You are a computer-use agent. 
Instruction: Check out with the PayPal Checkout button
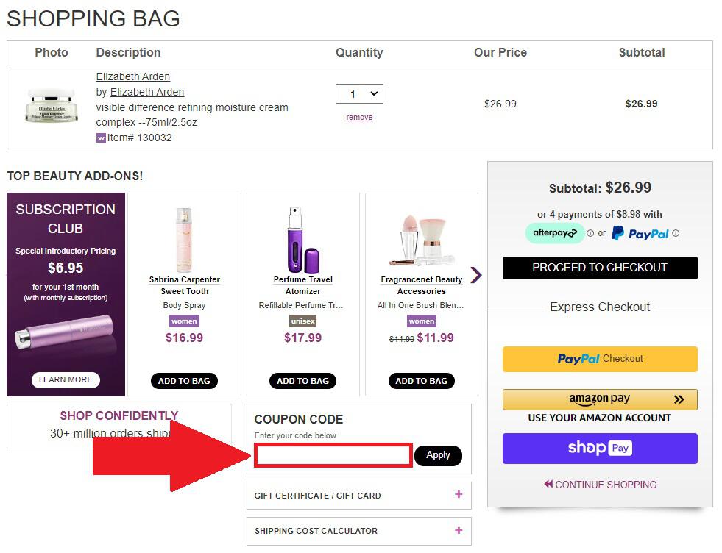(x=599, y=359)
